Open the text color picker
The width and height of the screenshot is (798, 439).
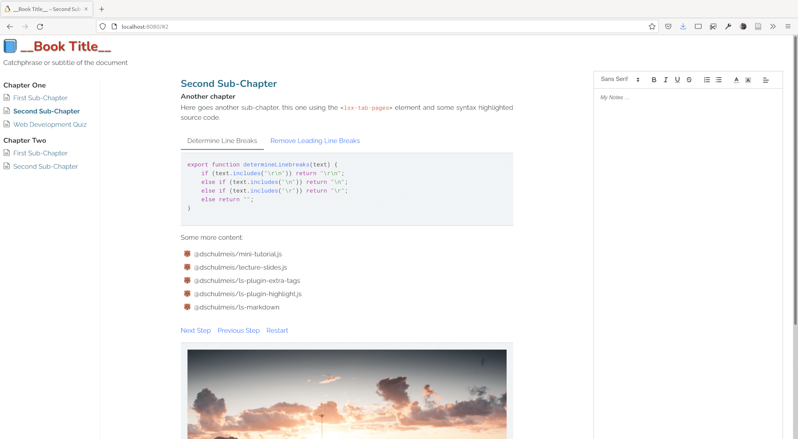click(736, 80)
